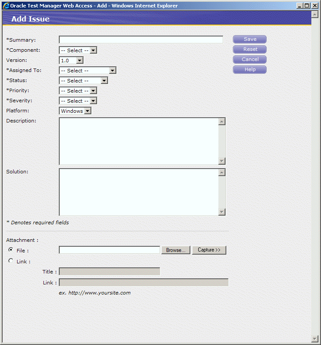The width and height of the screenshot is (321, 345).
Task: Click the Reset button
Action: 250,49
